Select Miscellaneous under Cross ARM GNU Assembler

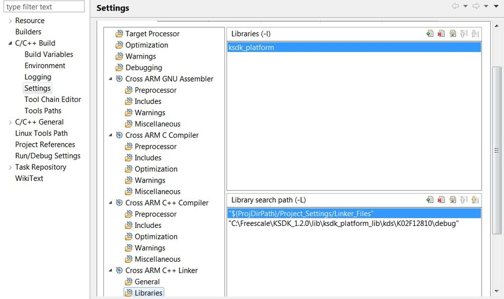[157, 124]
